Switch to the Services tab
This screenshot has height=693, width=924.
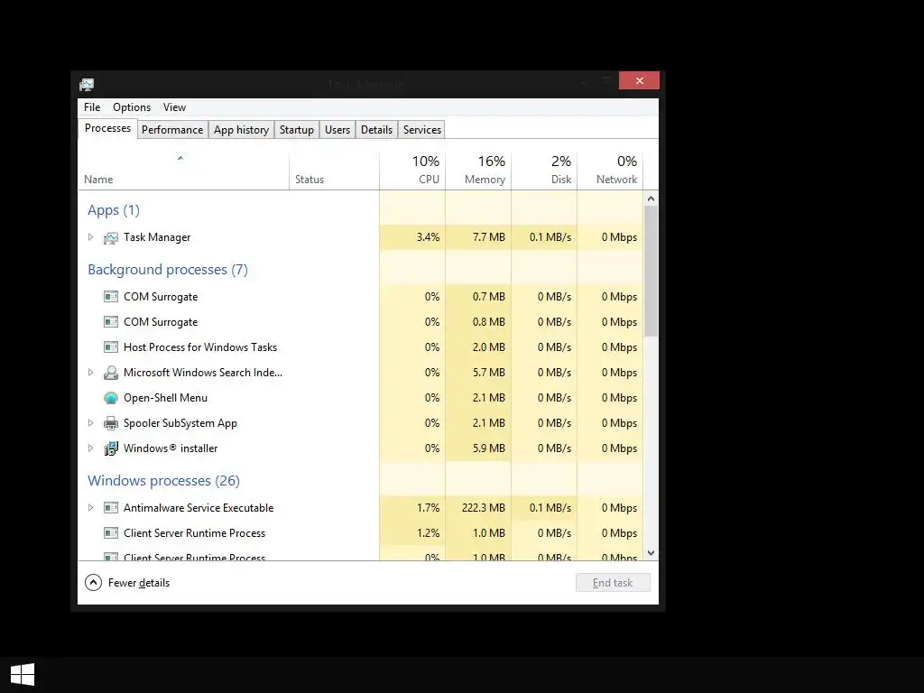(422, 130)
